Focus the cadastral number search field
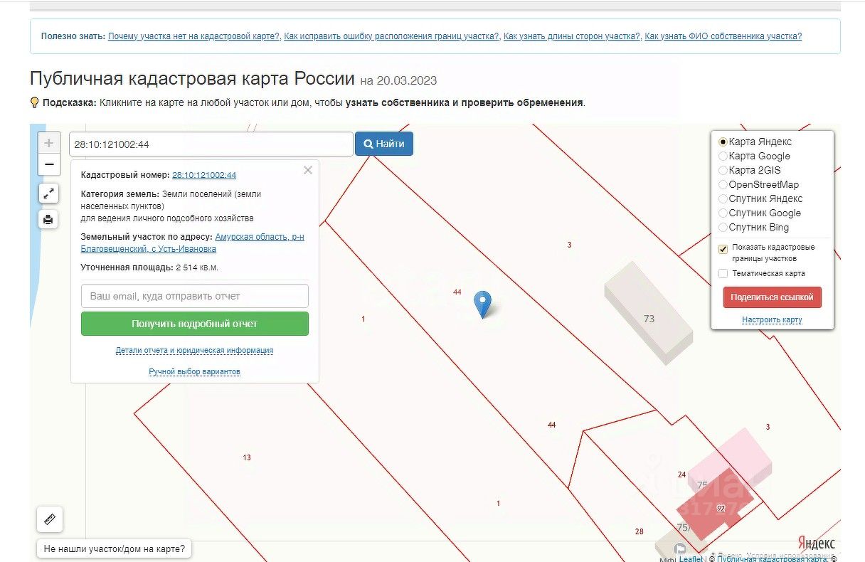This screenshot has height=562, width=865. pyautogui.click(x=211, y=144)
